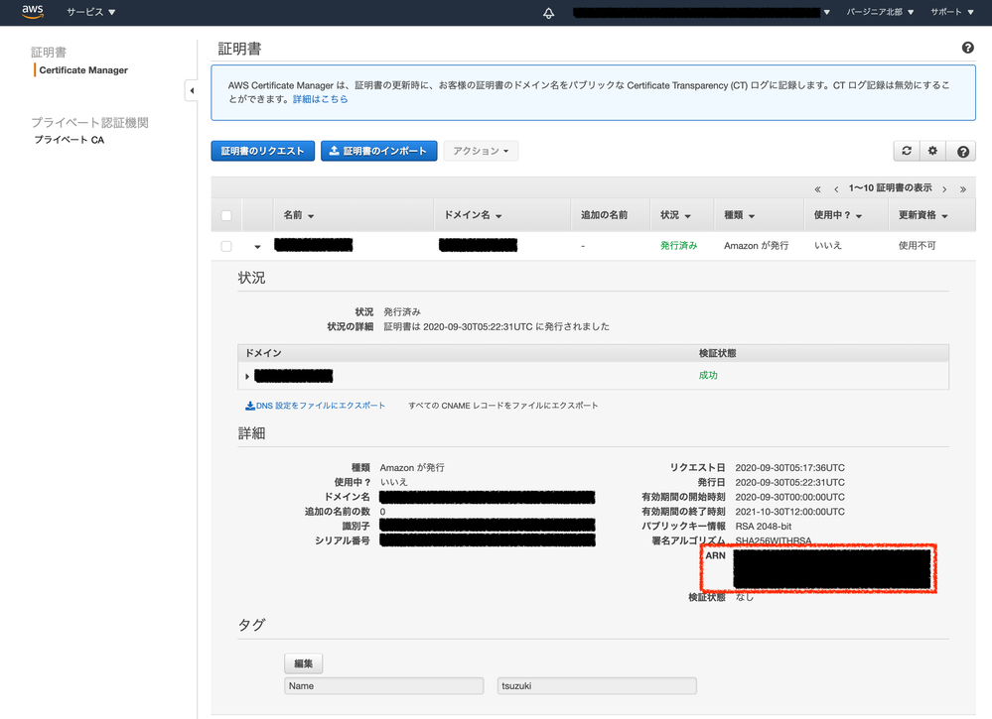Image resolution: width=992 pixels, height=719 pixels.
Task: Open the バージニア北部 region selector
Action: pyautogui.click(x=880, y=12)
